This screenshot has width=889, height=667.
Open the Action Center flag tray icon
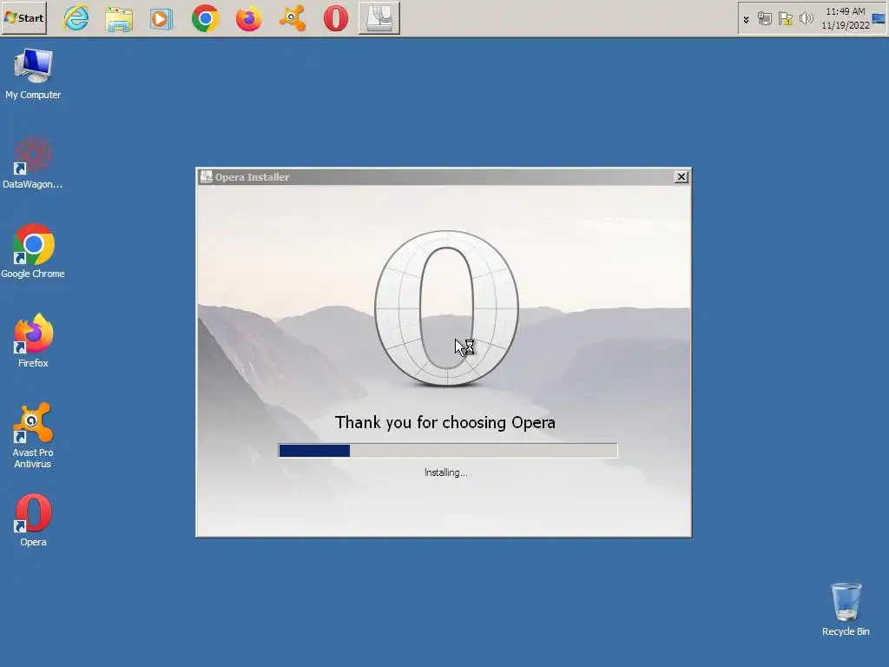click(x=785, y=19)
